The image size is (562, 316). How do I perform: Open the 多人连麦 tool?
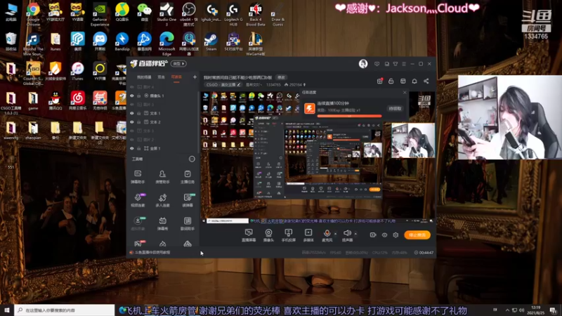(x=162, y=200)
